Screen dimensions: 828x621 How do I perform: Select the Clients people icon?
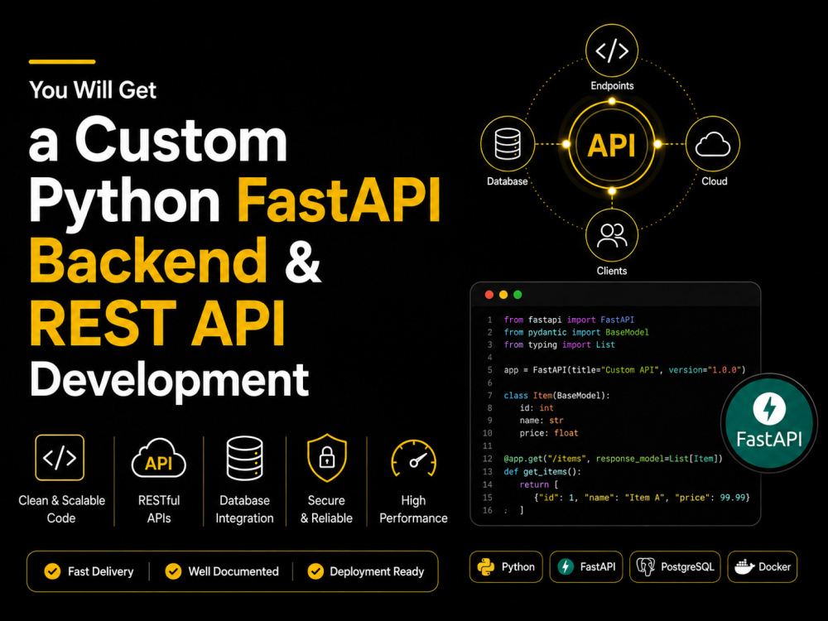(x=612, y=235)
